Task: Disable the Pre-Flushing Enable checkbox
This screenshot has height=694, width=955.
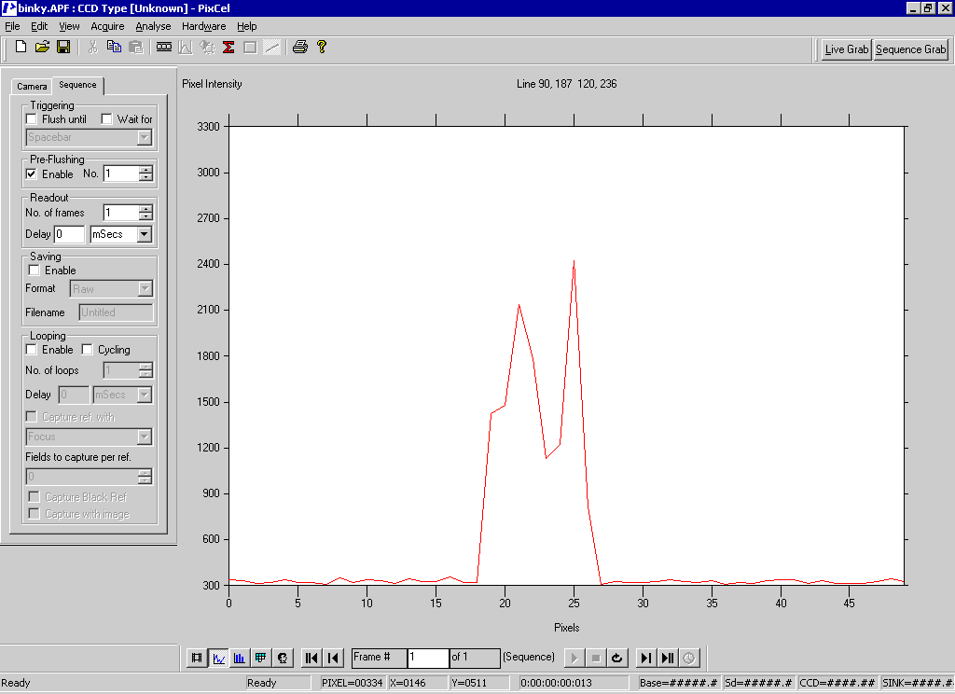Action: [32, 174]
